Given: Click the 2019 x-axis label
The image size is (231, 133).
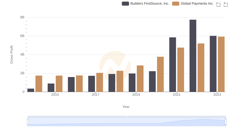Looking at the screenshot, I should (136, 95).
